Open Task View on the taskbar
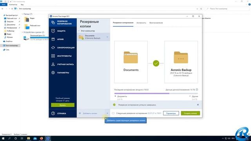 click(22, 138)
